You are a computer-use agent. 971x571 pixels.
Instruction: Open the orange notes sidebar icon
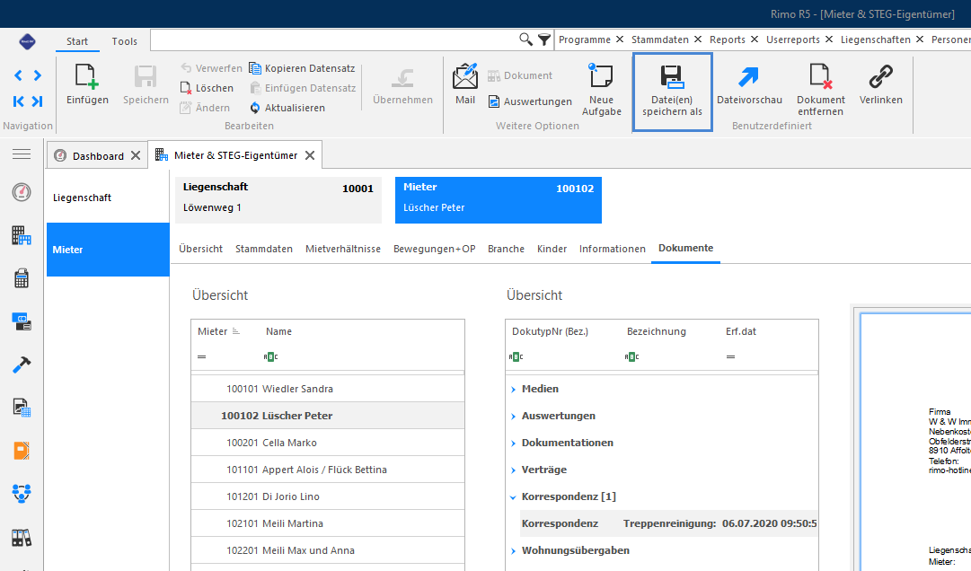22,451
